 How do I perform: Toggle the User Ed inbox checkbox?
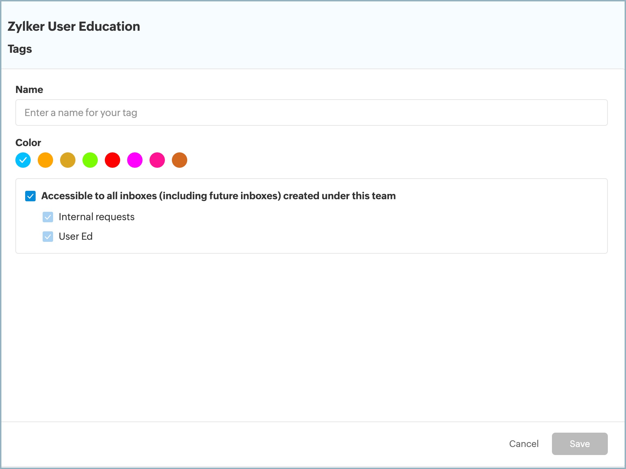tap(48, 237)
